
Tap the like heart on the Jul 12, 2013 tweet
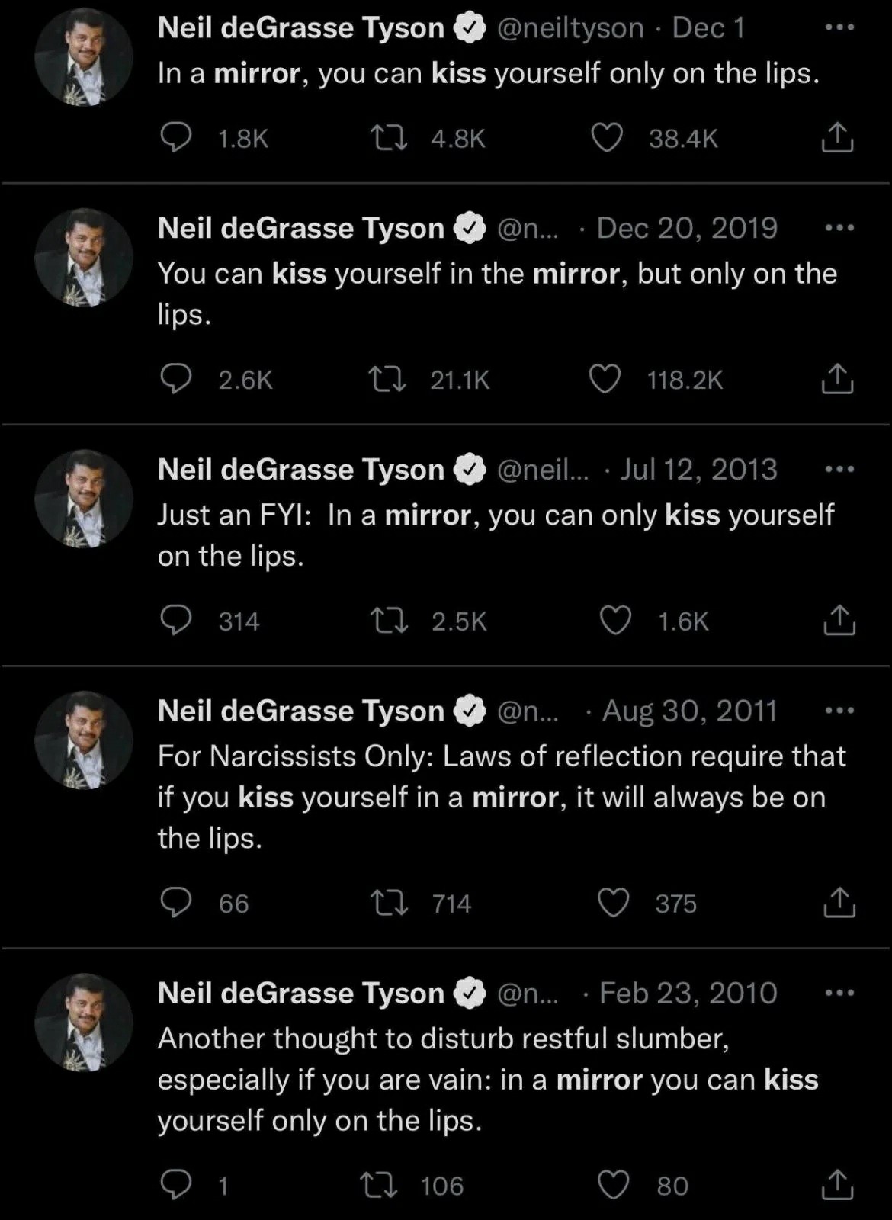(616, 621)
